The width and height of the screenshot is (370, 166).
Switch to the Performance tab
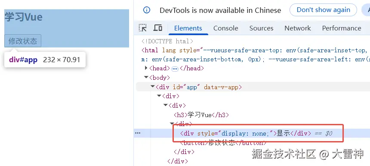tap(342, 28)
